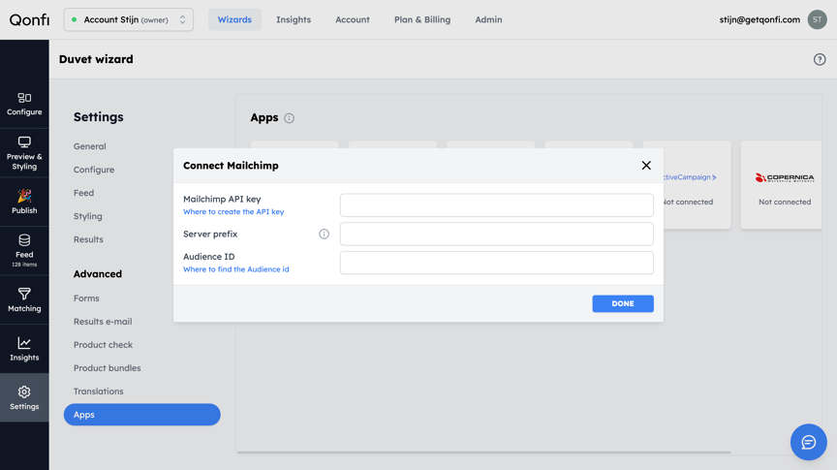This screenshot has width=837, height=470.
Task: Click the DONE button
Action: tap(622, 303)
